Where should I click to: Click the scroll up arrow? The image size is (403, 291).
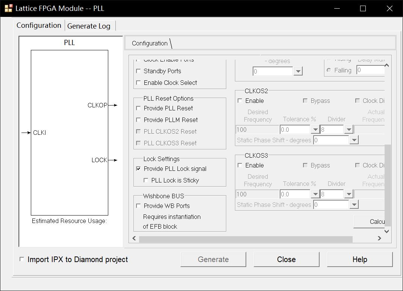click(x=386, y=65)
